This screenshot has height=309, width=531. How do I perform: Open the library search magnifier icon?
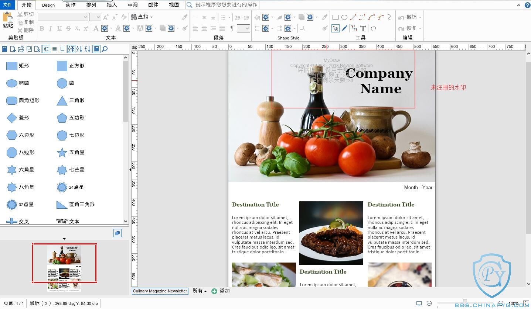click(105, 49)
